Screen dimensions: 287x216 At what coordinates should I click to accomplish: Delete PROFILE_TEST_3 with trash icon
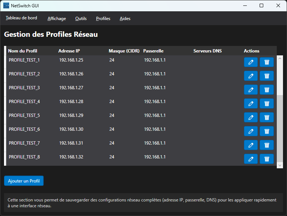point(267,90)
